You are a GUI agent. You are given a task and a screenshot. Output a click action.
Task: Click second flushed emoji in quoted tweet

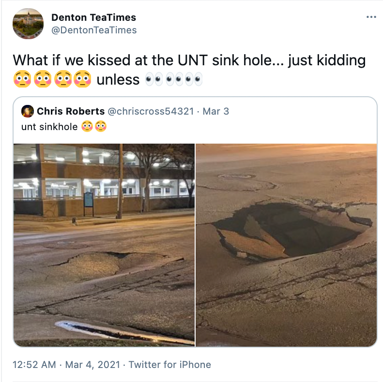(x=100, y=127)
